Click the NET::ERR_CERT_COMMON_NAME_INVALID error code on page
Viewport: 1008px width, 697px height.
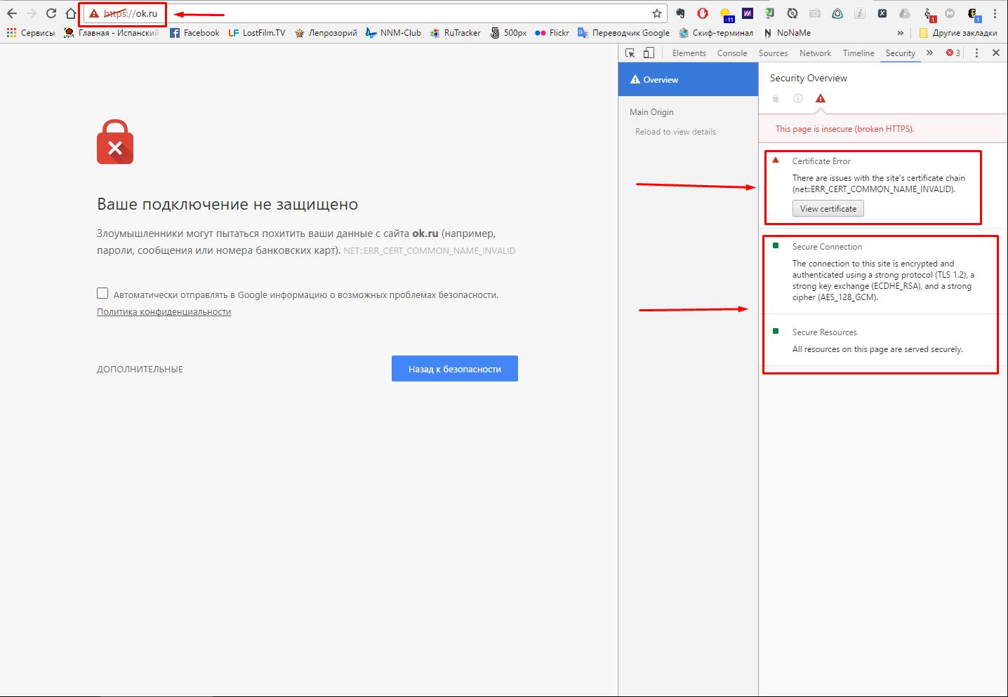(430, 251)
